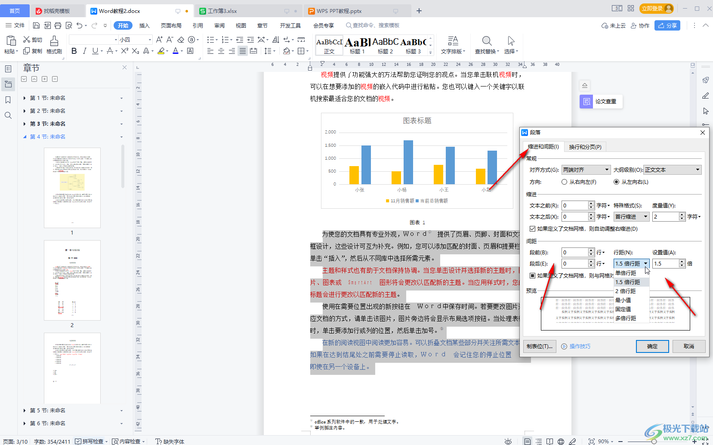Open the Insert (插入) ribbon tab

(x=145, y=25)
